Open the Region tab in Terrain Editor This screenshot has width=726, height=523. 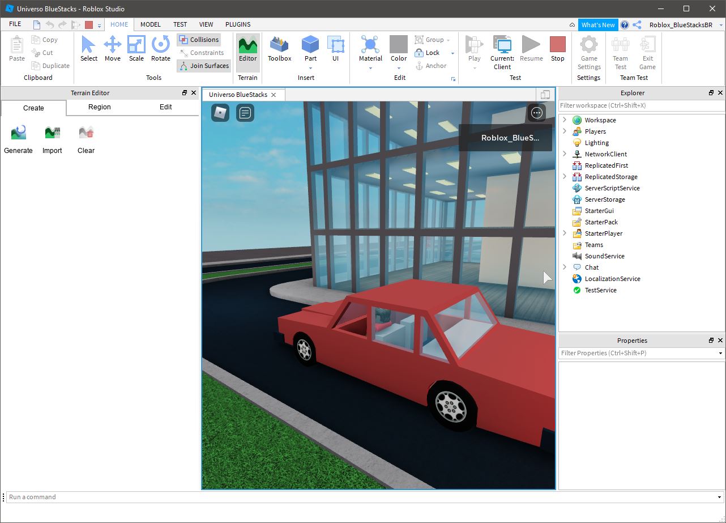[100, 107]
